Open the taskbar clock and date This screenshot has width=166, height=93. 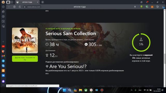(157, 90)
